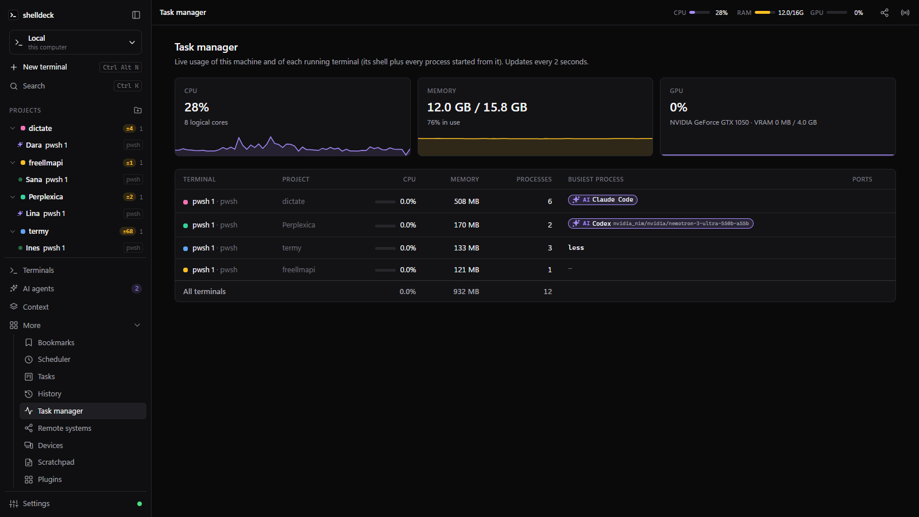Select Ines pwsh 1 terminal
The width and height of the screenshot is (919, 517).
80,248
